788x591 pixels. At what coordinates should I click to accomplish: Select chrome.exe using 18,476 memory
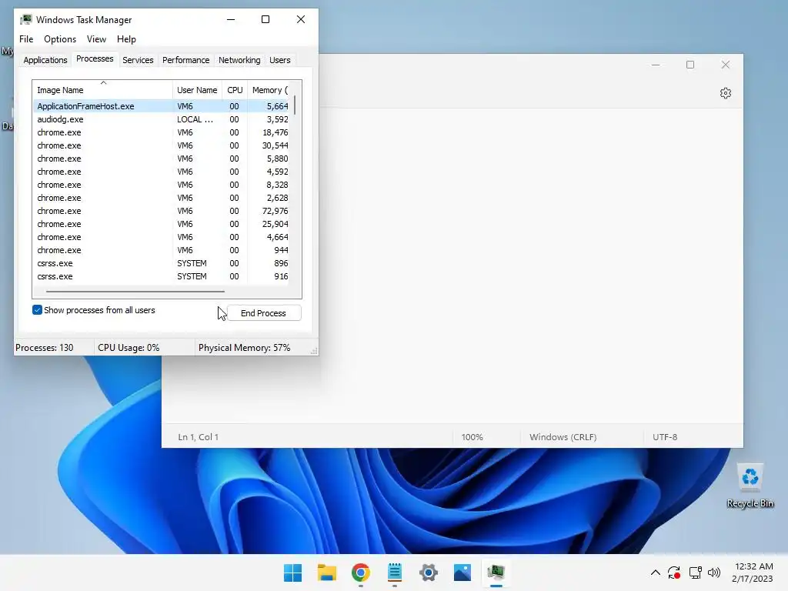[x=162, y=132]
